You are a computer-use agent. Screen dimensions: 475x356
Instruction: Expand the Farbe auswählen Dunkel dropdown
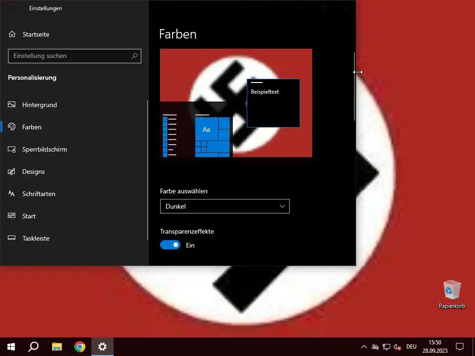coord(225,206)
